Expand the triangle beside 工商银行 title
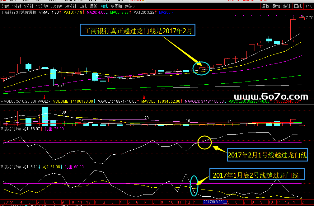314x206 pixels. pyautogui.click(x=40, y=12)
